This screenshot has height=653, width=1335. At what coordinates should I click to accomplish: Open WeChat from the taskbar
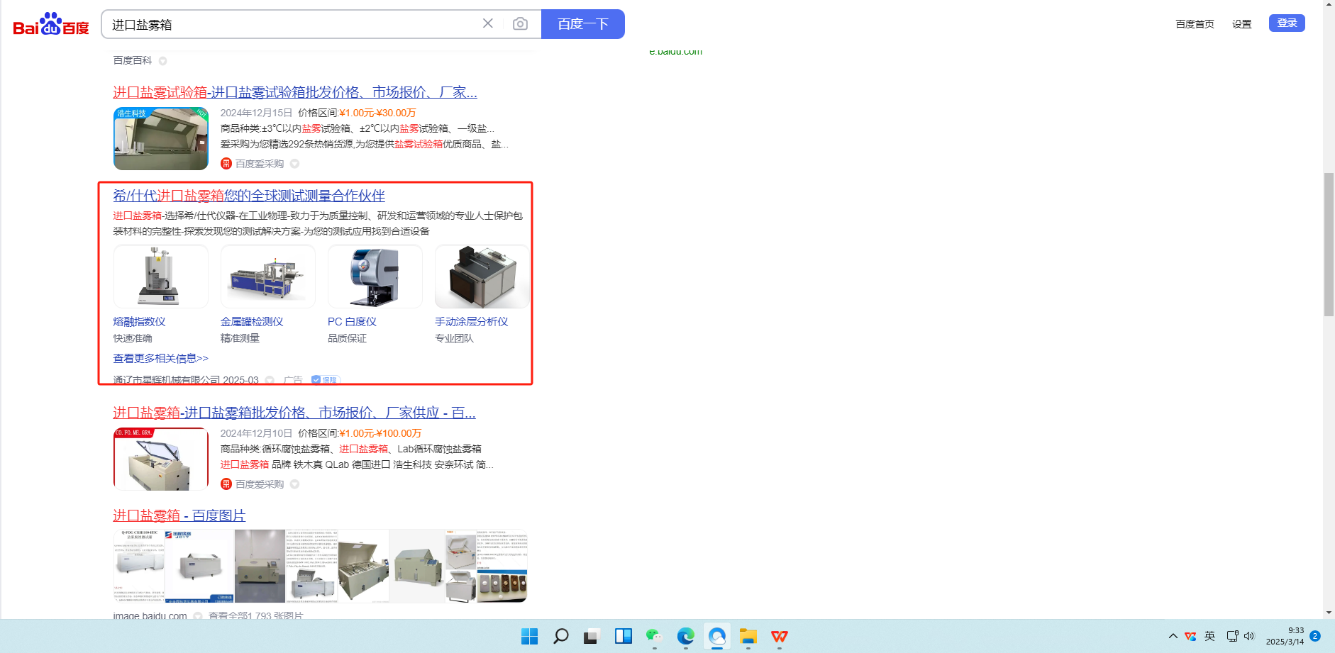pos(654,636)
